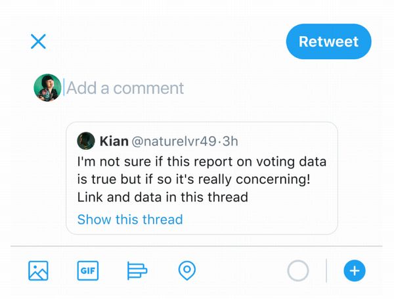Open Kian's small profile picture
This screenshot has height=299, width=394.
click(x=86, y=141)
